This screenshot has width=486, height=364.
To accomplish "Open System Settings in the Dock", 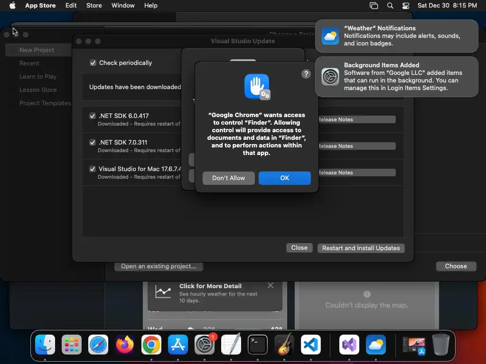I will 205,345.
